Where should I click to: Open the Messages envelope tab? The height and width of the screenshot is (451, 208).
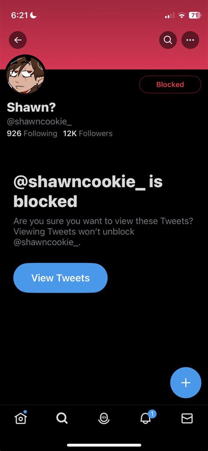point(187,418)
